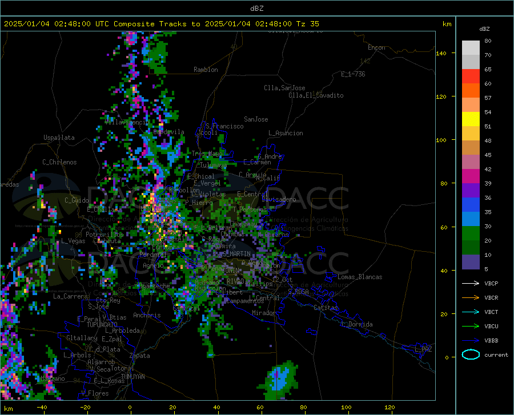Click the 'S_MARTIN' map label

point(236,254)
